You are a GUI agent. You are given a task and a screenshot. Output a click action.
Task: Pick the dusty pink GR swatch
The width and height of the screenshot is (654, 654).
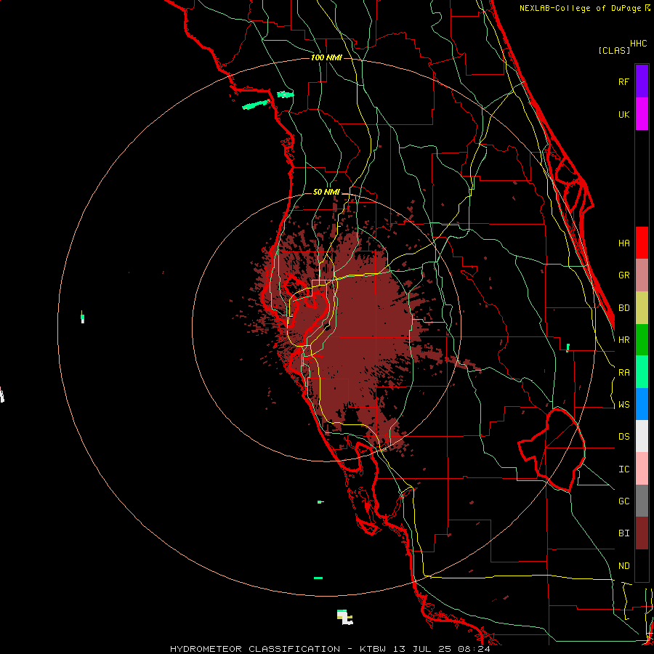coord(642,275)
